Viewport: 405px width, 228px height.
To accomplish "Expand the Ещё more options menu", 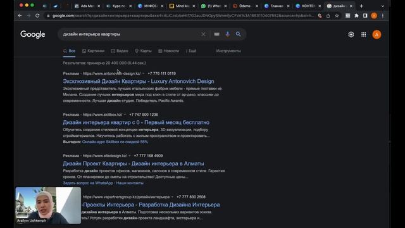I will point(191,51).
